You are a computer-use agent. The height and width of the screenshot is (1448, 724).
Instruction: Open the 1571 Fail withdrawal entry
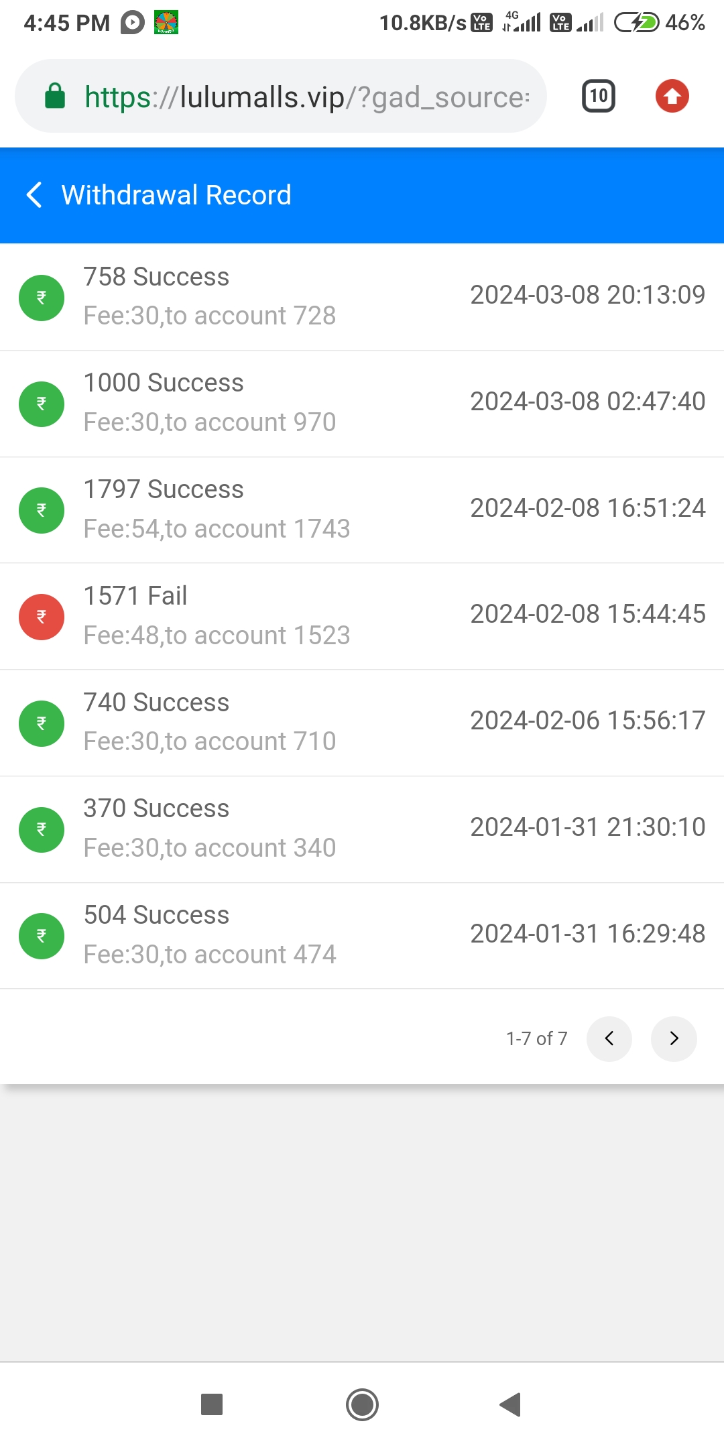(x=362, y=616)
